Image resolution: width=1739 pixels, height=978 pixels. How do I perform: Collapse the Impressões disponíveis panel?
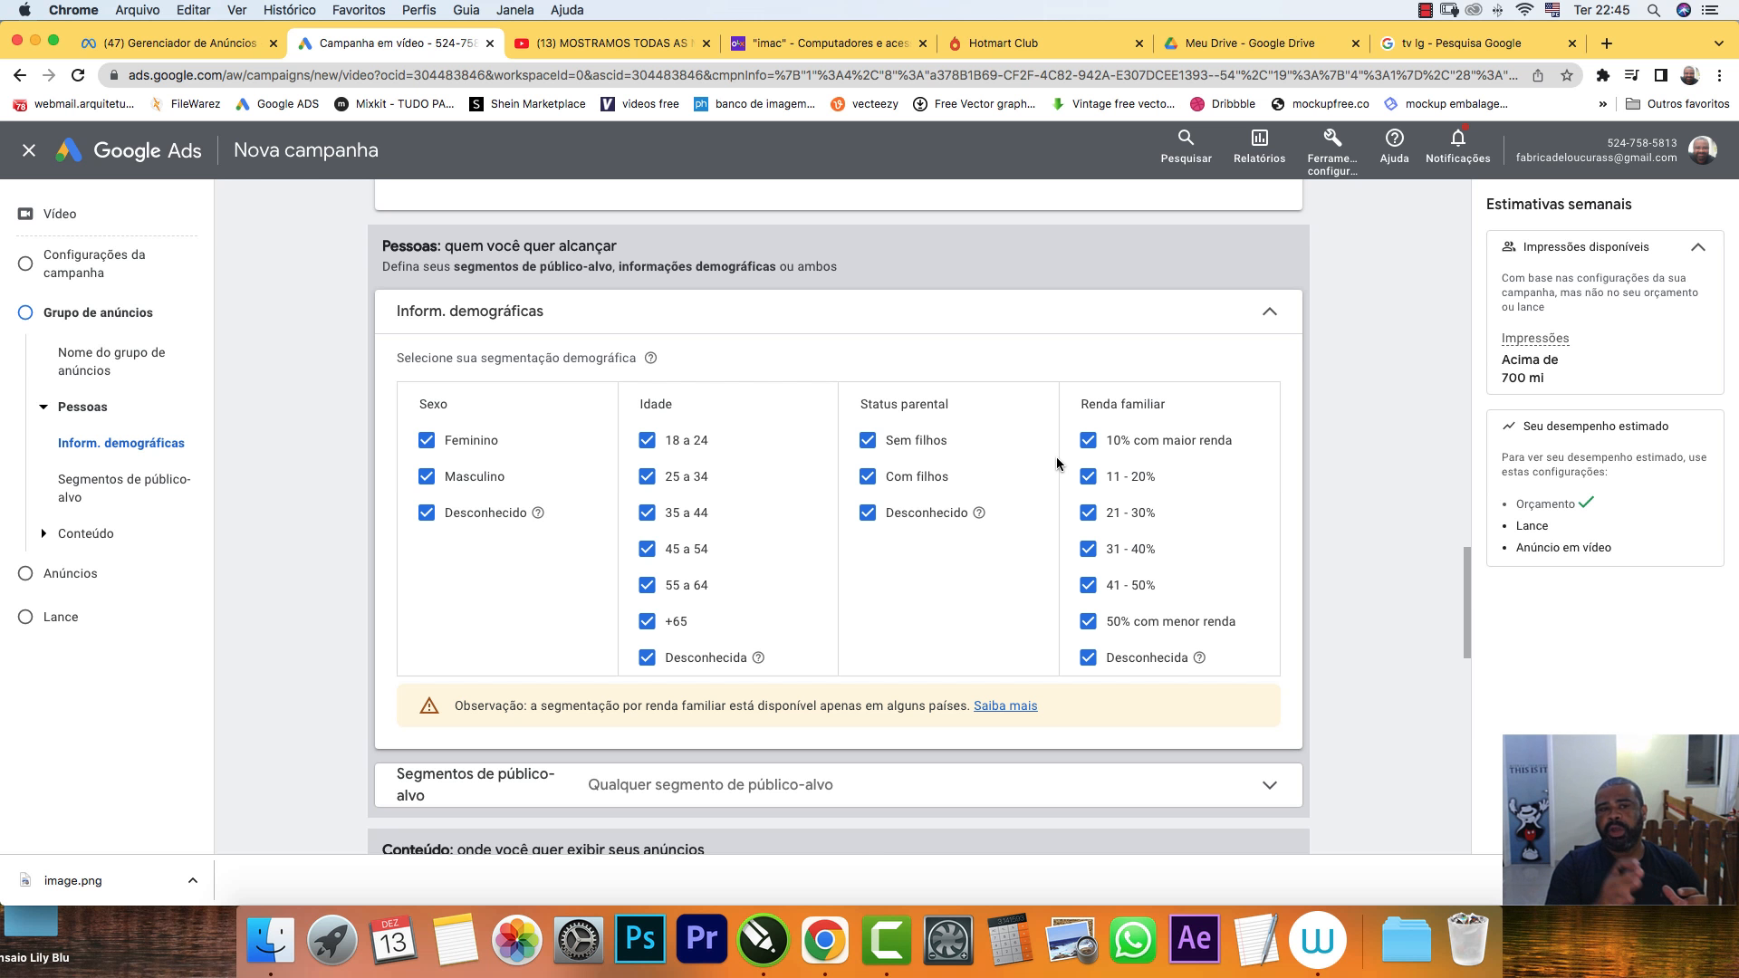click(x=1697, y=247)
